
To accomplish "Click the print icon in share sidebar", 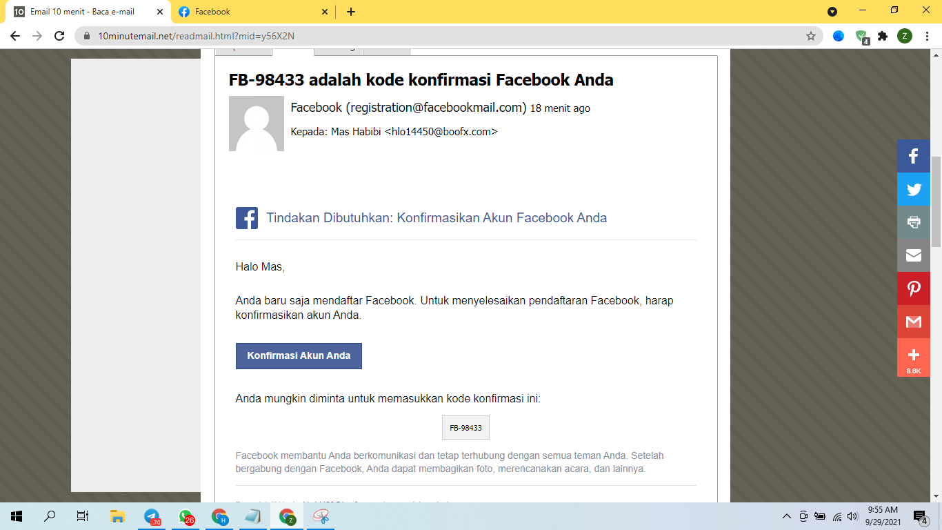I will coord(914,222).
